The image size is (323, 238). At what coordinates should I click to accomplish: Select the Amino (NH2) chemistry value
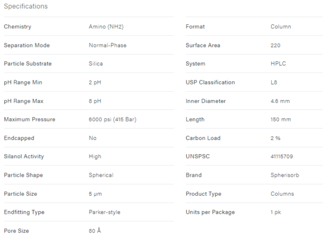tap(106, 27)
